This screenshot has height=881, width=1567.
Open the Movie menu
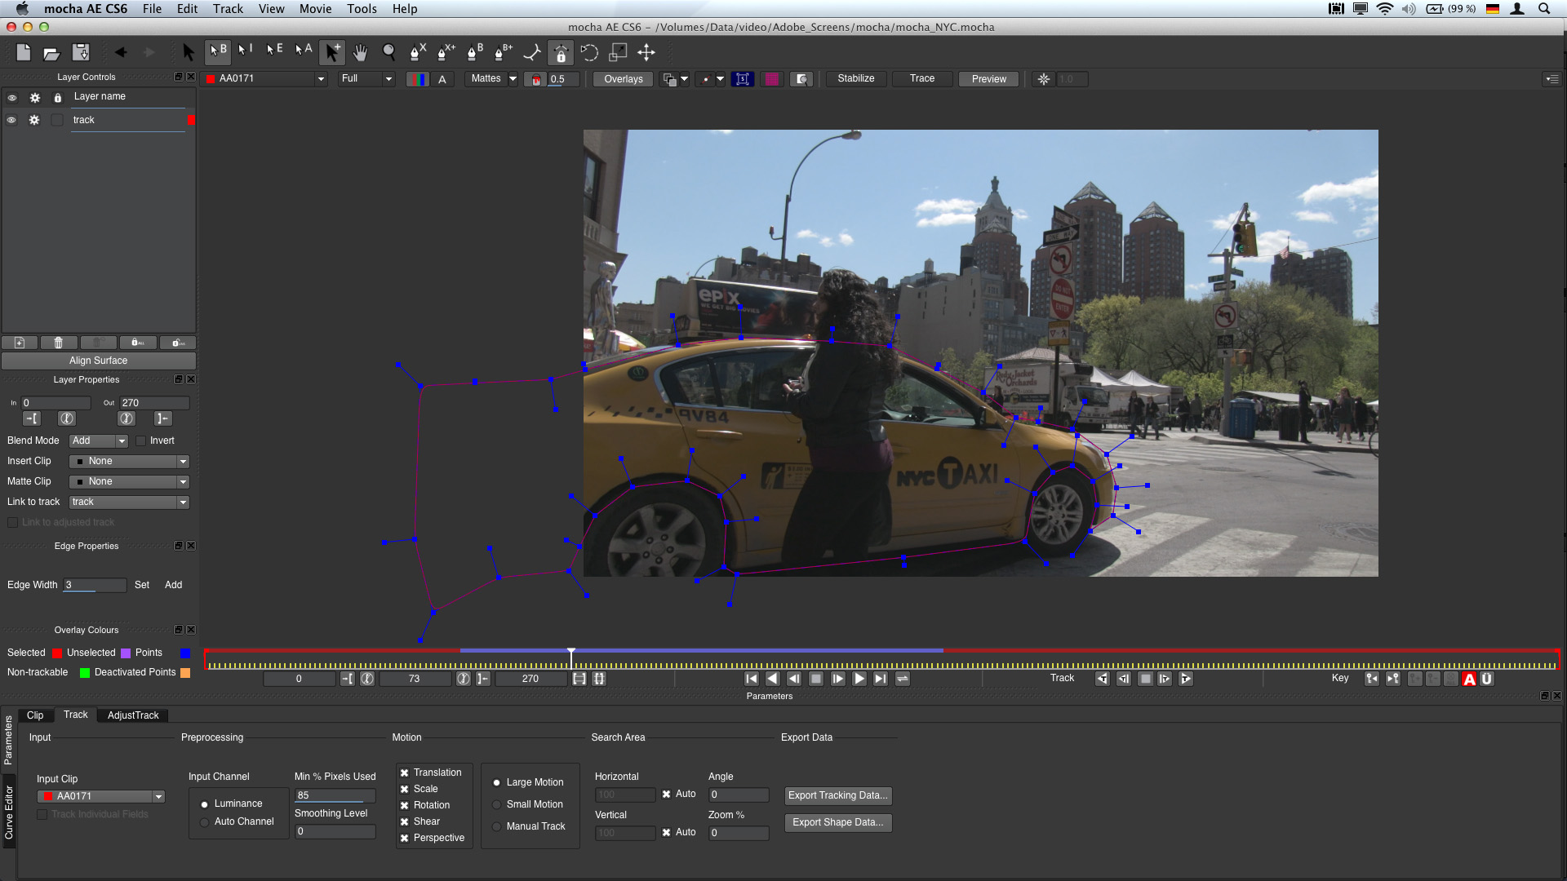(315, 9)
